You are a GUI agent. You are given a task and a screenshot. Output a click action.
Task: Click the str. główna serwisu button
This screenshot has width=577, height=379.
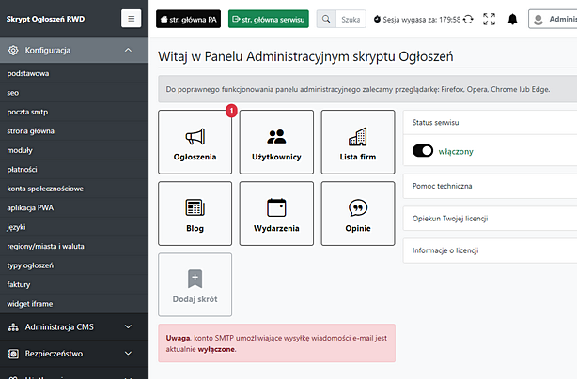click(x=268, y=18)
